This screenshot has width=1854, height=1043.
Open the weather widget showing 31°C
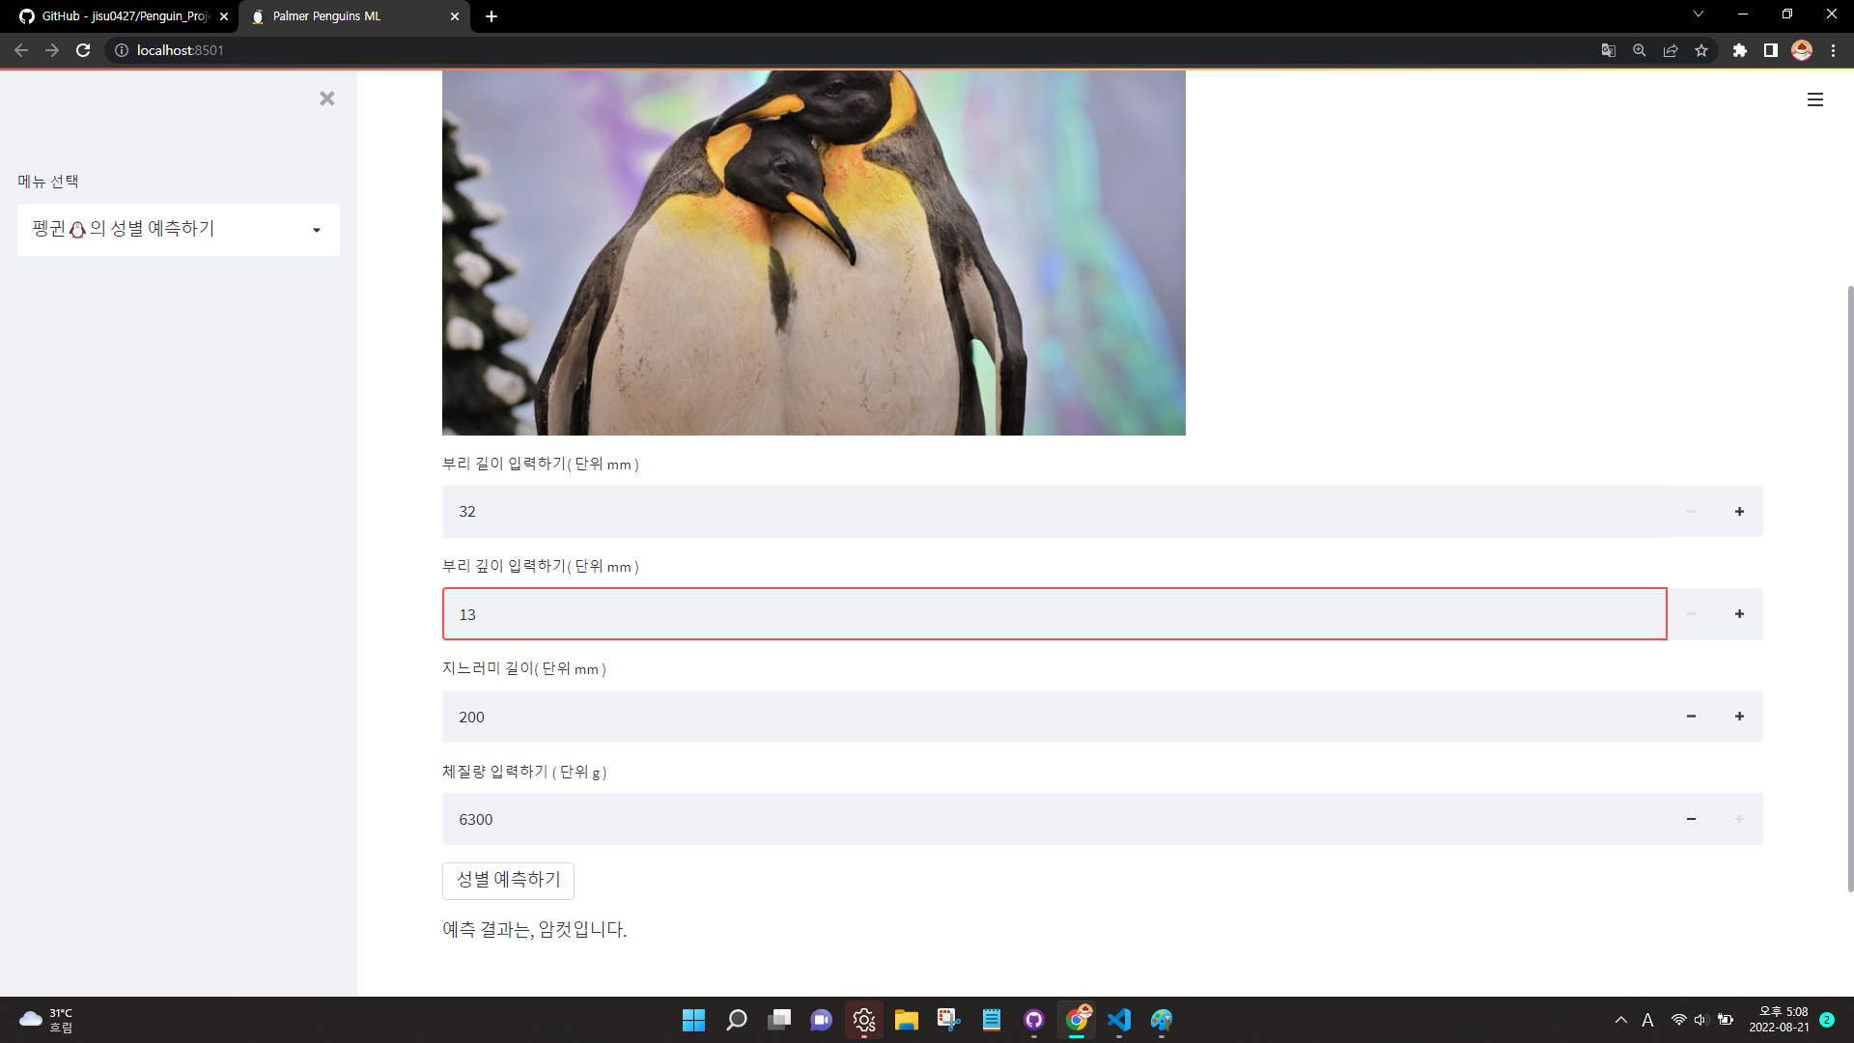click(46, 1020)
